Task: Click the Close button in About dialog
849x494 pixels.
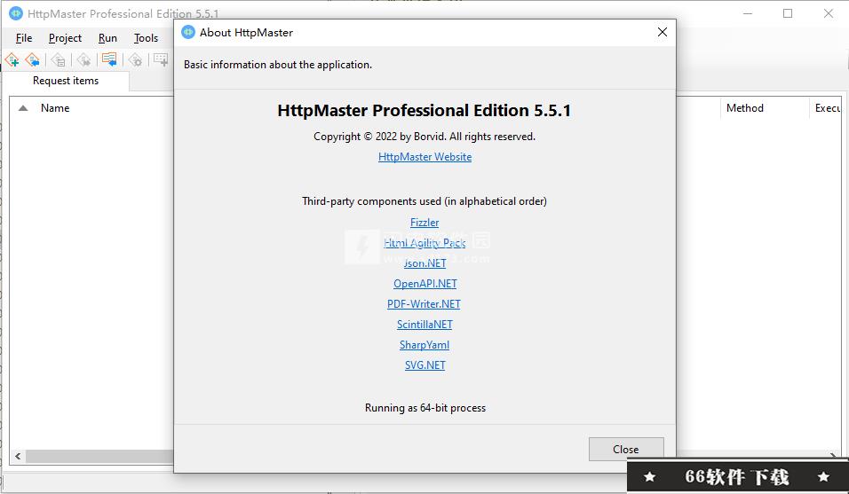Action: pos(626,449)
